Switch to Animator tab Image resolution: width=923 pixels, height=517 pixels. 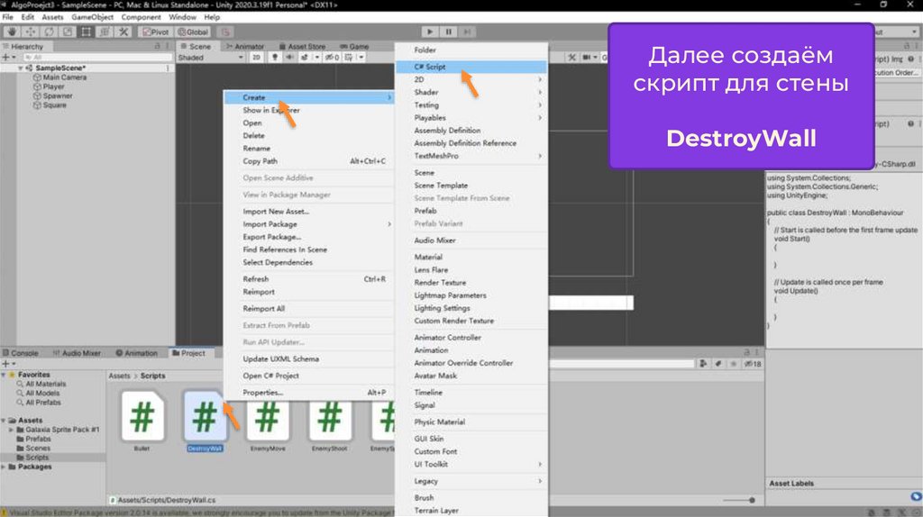(245, 47)
